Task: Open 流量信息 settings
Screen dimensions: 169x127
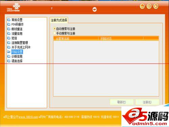Action: [x=17, y=34]
